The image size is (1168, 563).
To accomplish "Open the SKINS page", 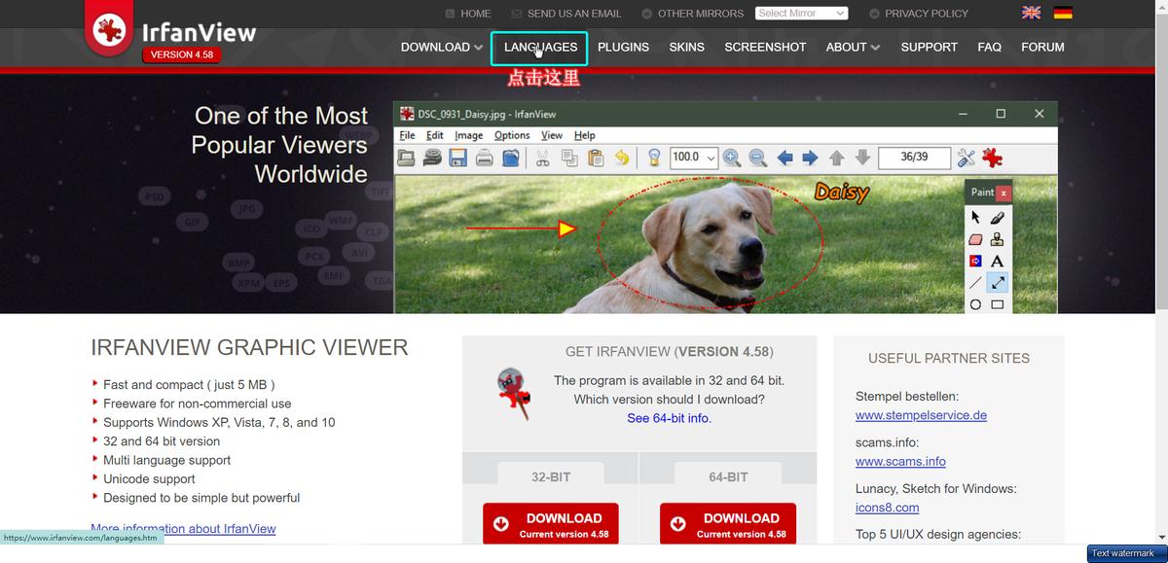I will coord(686,47).
